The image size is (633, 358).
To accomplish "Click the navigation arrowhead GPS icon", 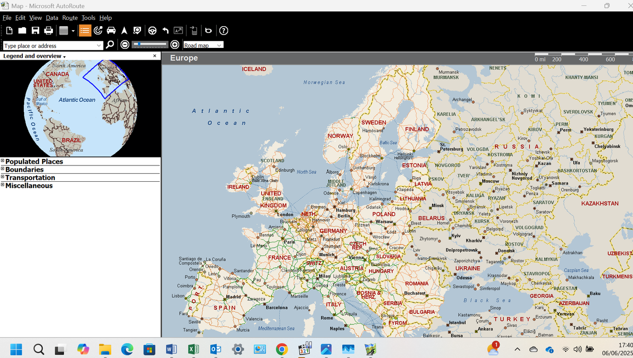I will pyautogui.click(x=124, y=31).
